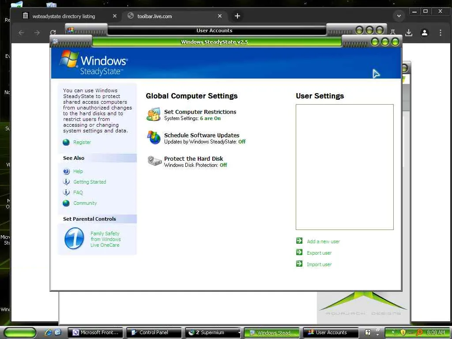Expand the Supermium taskbar group
The width and height of the screenshot is (452, 339).
tap(213, 333)
